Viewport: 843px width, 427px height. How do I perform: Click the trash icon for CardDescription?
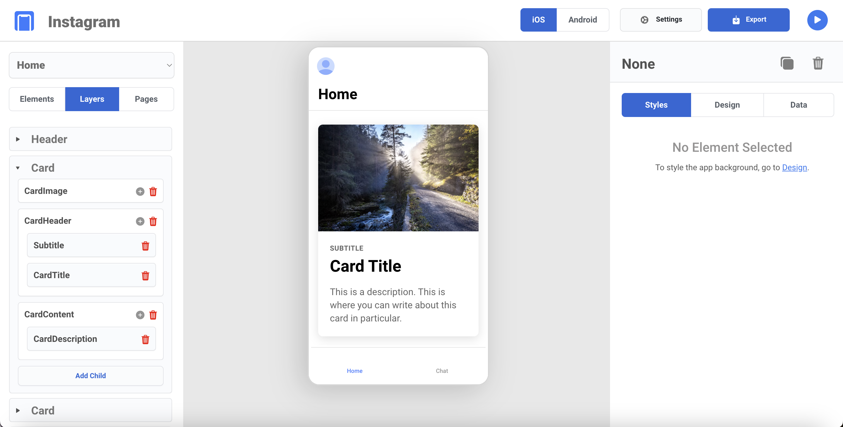click(x=145, y=339)
